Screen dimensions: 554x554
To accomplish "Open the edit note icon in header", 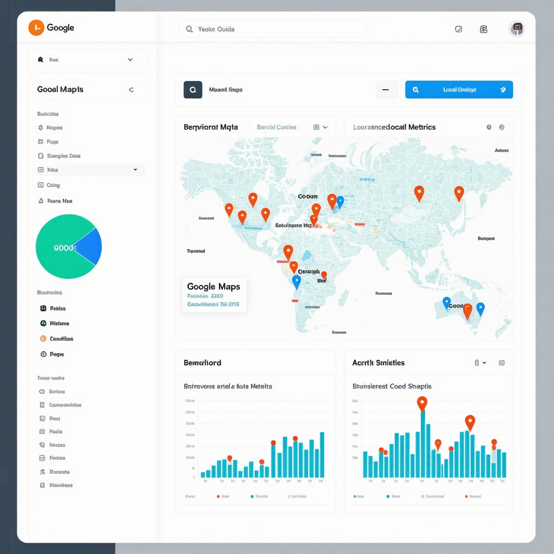I will (x=458, y=29).
